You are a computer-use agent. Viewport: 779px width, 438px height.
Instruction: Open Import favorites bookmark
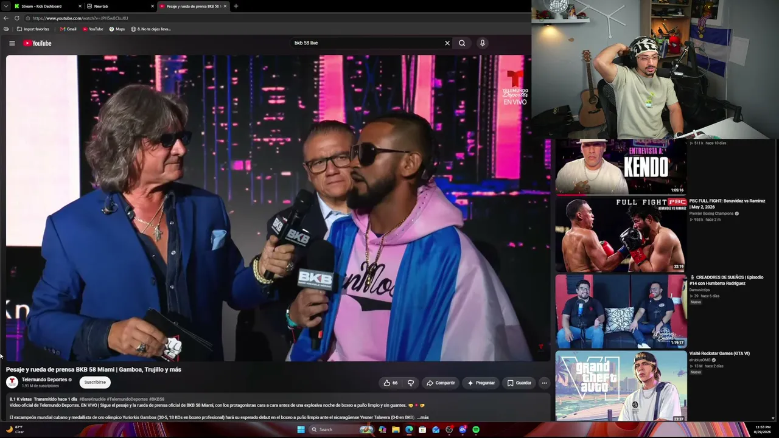pyautogui.click(x=33, y=29)
